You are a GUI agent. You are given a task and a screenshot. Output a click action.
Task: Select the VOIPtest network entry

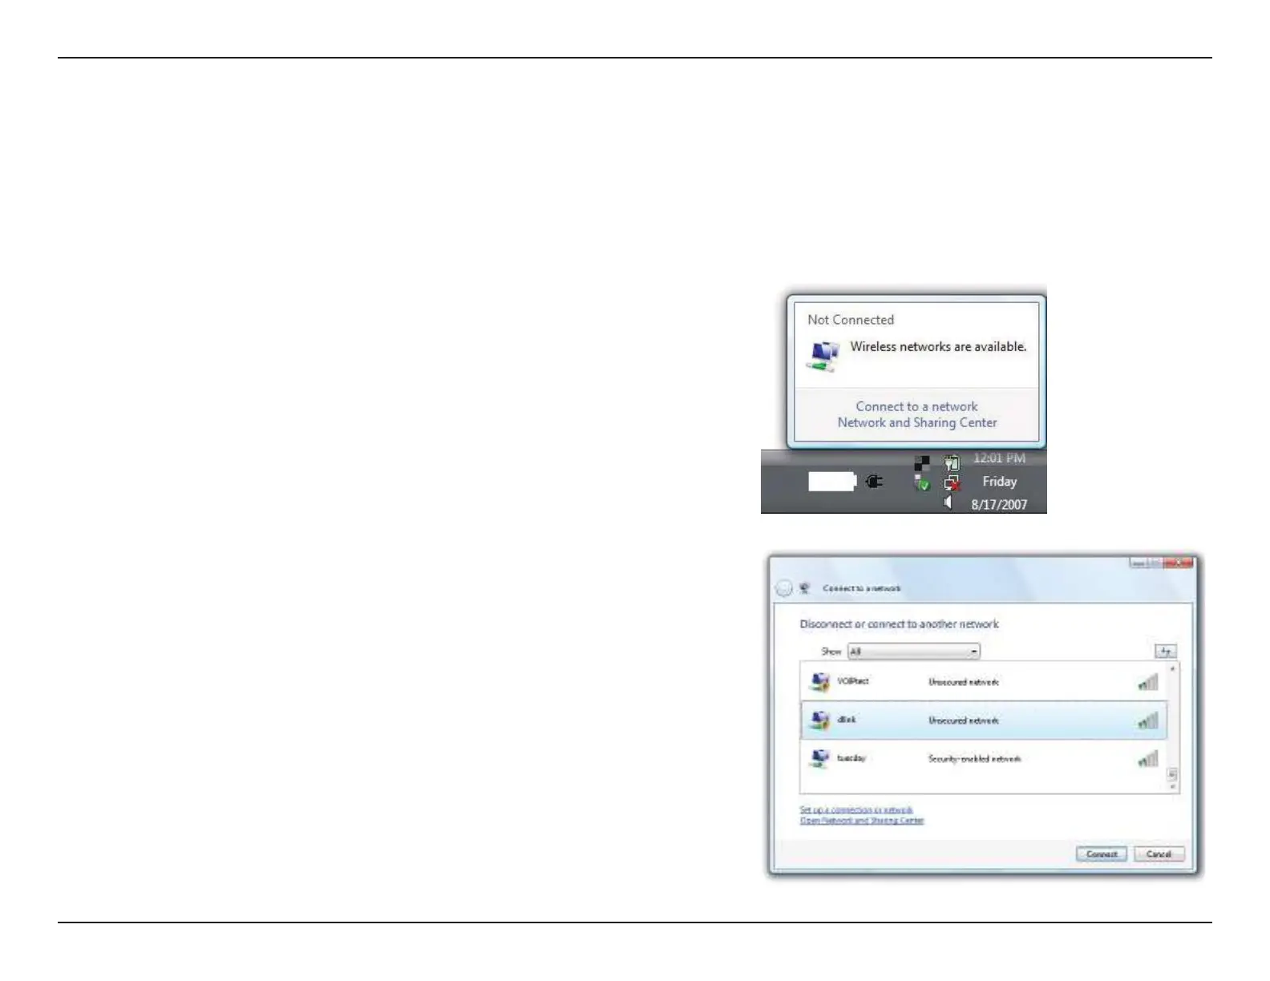click(984, 682)
